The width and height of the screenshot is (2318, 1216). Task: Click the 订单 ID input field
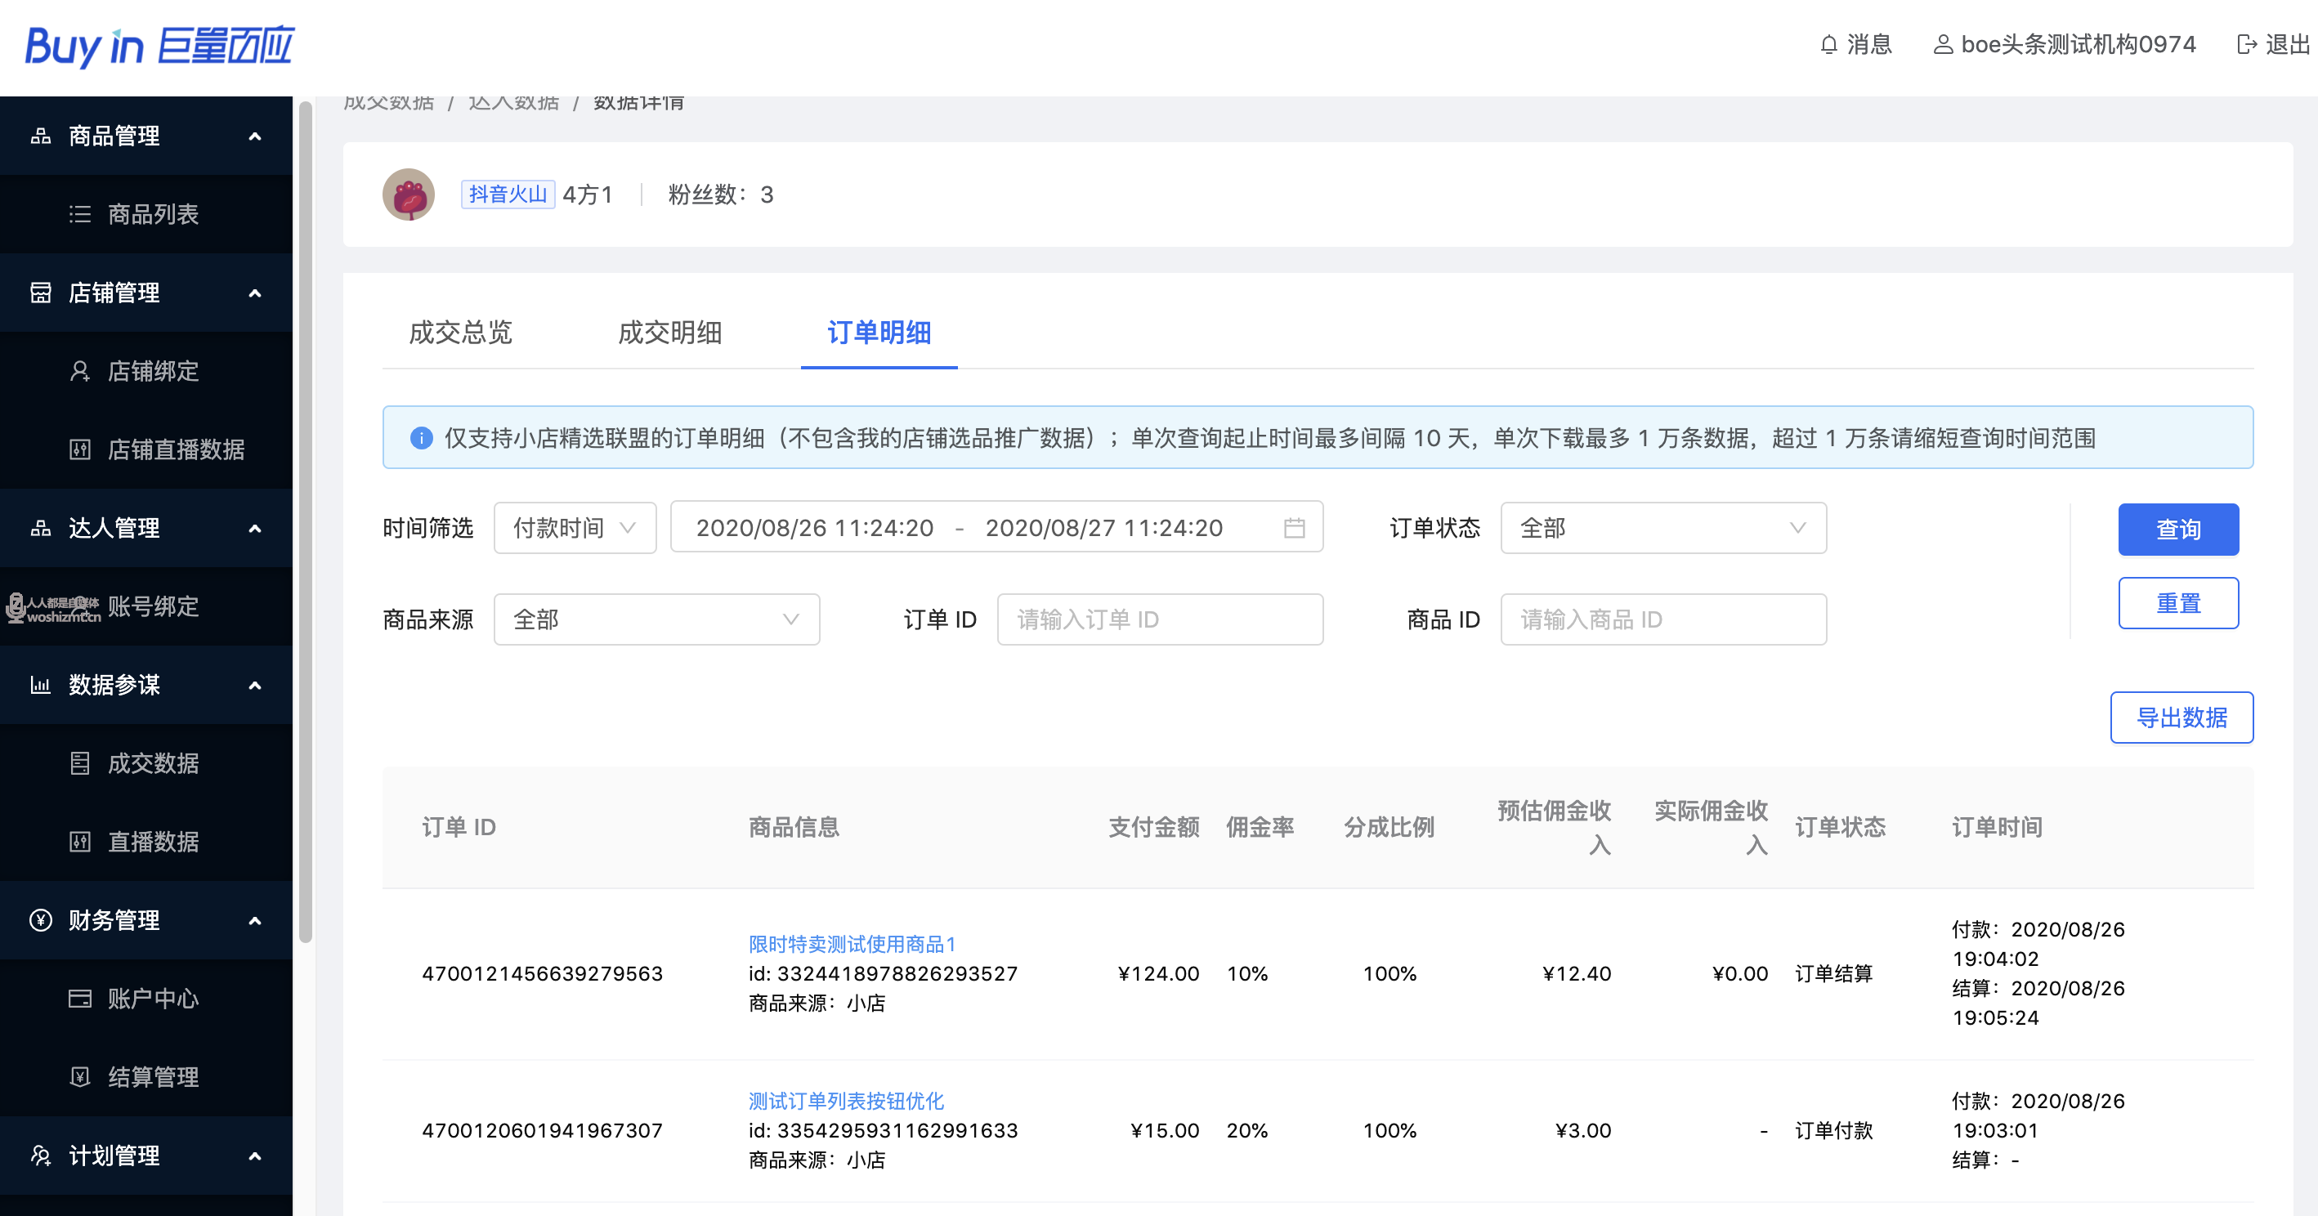(1160, 619)
